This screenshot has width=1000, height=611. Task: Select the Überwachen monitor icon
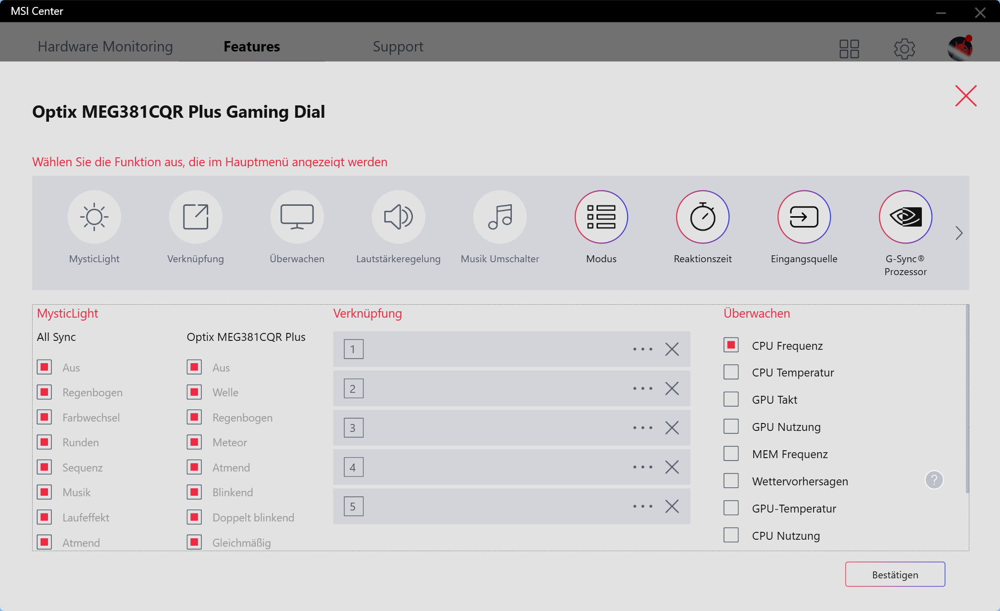tap(297, 217)
